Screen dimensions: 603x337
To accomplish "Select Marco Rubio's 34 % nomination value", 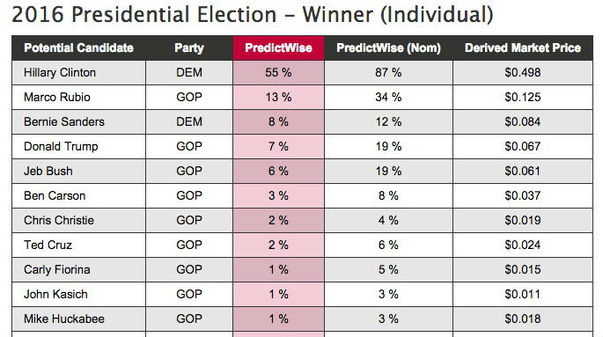I will [x=388, y=97].
